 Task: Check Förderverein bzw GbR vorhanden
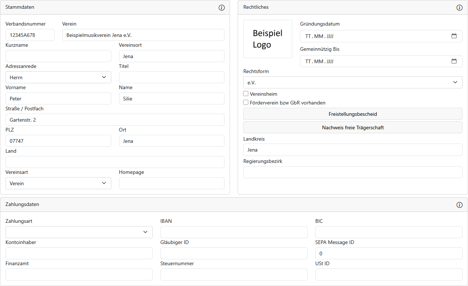tap(246, 103)
